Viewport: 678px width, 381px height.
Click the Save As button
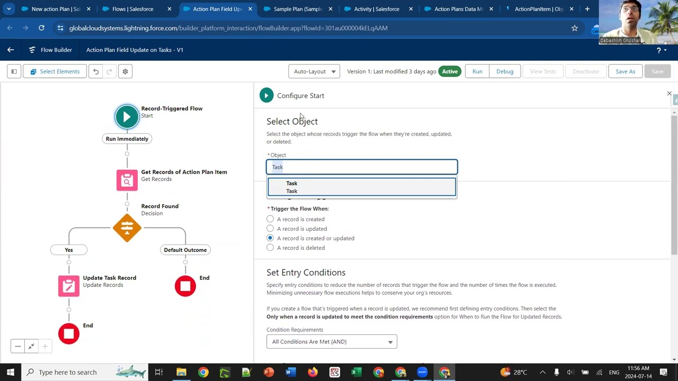pos(625,71)
